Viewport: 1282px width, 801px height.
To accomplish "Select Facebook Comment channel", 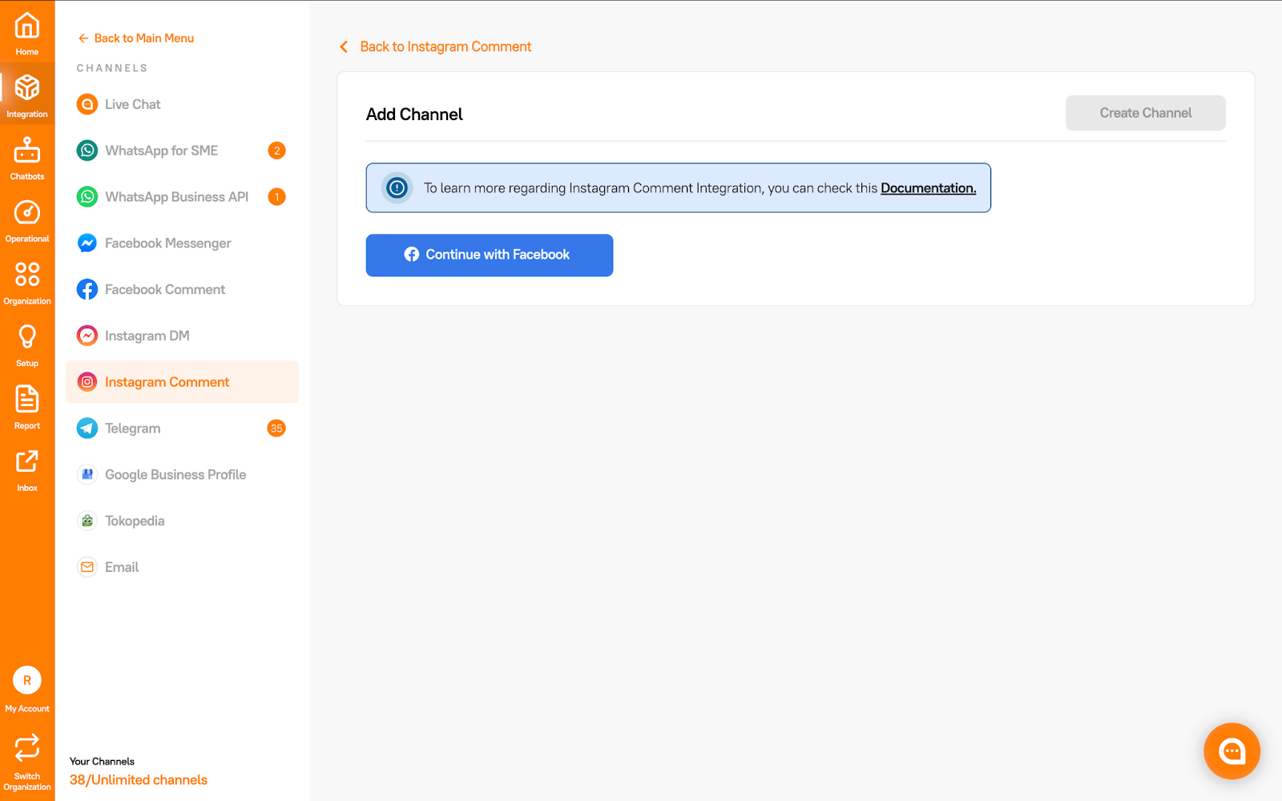I will pyautogui.click(x=165, y=289).
